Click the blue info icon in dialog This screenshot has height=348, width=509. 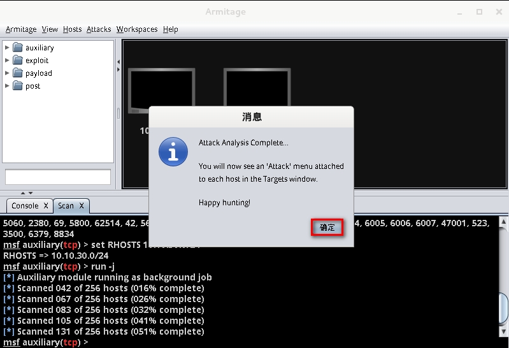[173, 152]
